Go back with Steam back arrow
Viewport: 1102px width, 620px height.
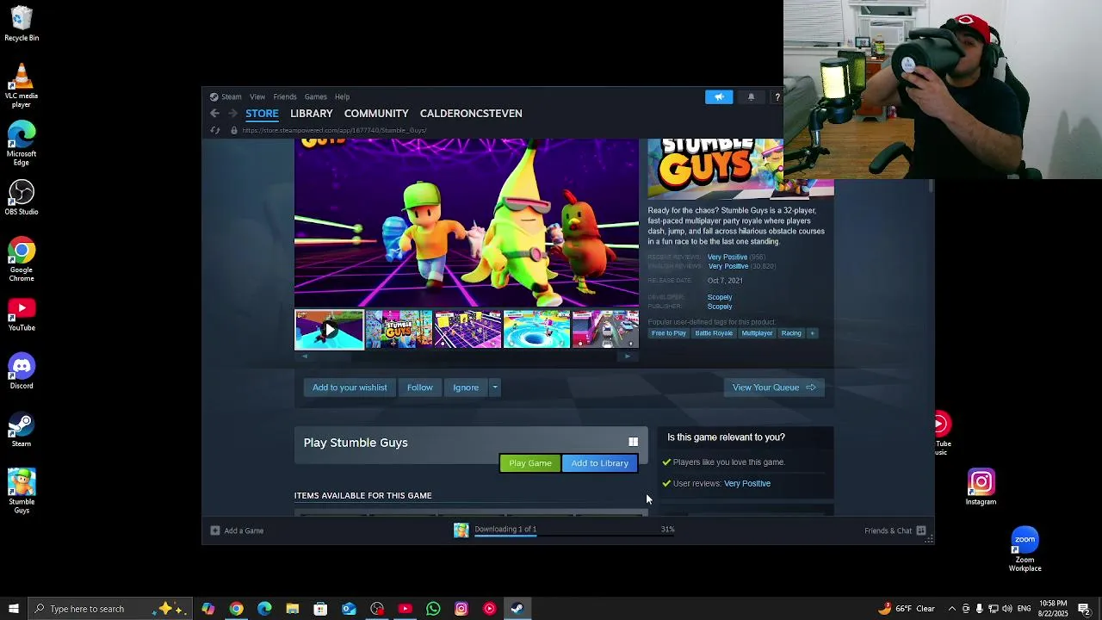pyautogui.click(x=215, y=114)
